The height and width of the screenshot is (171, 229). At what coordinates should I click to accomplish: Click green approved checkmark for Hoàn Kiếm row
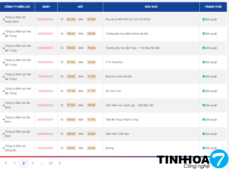pyautogui.click(x=204, y=19)
